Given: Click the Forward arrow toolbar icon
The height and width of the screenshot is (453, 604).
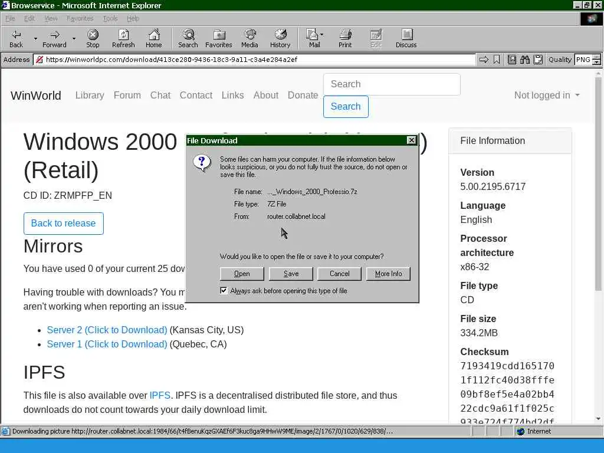Looking at the screenshot, I should click(55, 35).
